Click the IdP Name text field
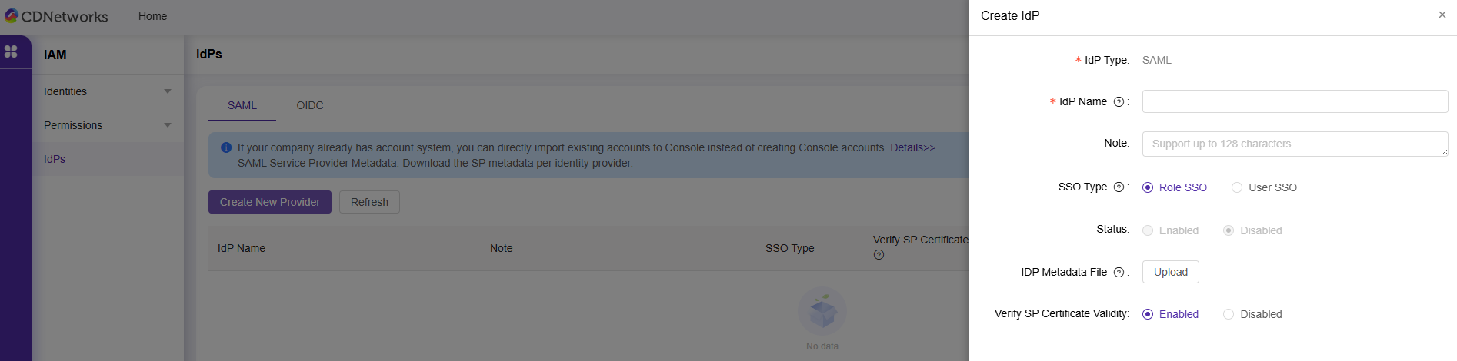 (x=1295, y=101)
